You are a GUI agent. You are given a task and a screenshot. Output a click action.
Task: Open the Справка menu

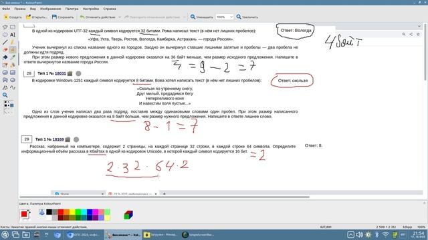tap(110, 9)
